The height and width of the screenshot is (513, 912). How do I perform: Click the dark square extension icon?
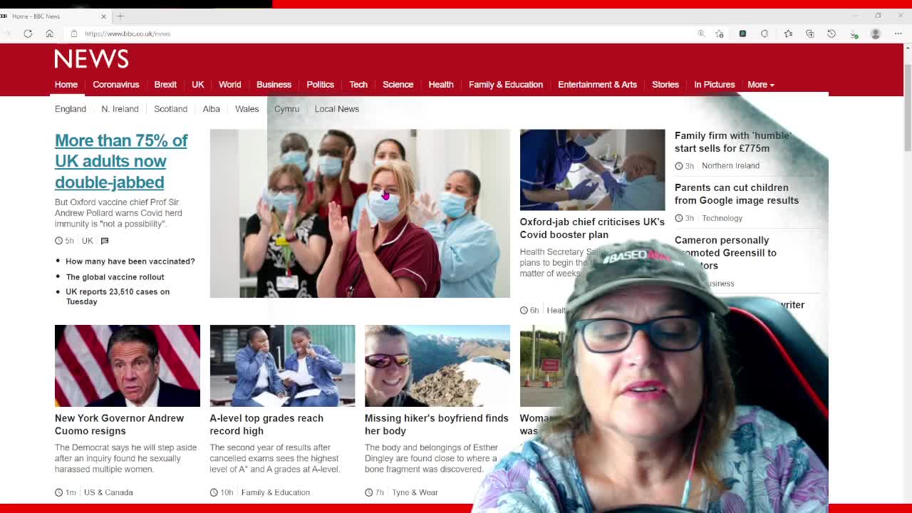[742, 33]
